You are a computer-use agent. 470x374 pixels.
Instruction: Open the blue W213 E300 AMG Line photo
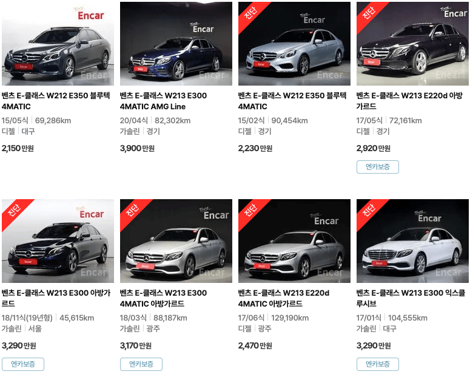(176, 44)
